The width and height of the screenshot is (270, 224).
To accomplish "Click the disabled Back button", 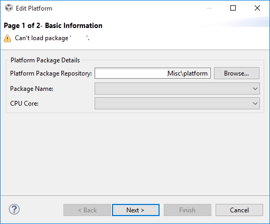I will tap(87, 210).
